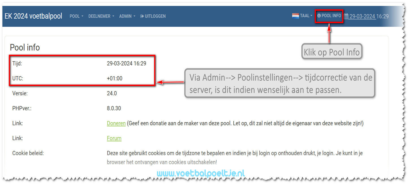Click the underlined 29-03-2024 date in navbar
Viewport: 409px width, 185px height.
[x=362, y=16]
